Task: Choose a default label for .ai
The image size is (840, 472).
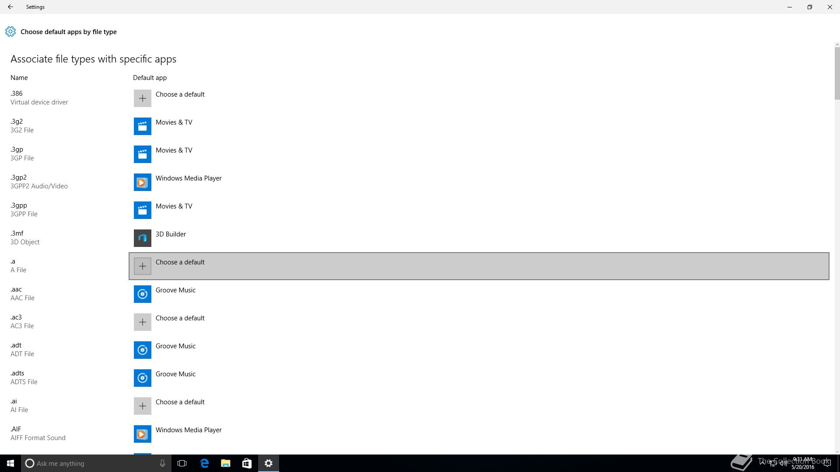Action: (x=180, y=402)
